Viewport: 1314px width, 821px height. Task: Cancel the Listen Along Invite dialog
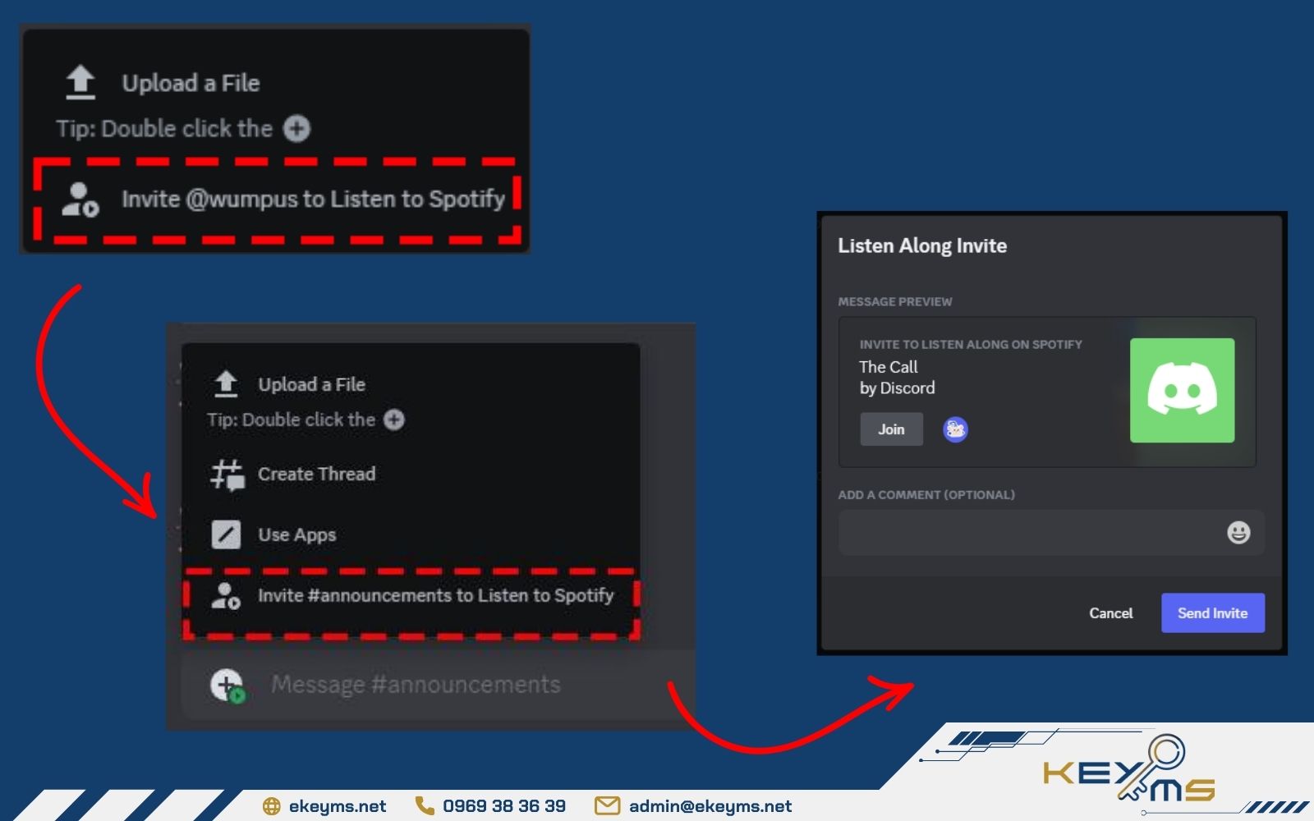point(1110,613)
